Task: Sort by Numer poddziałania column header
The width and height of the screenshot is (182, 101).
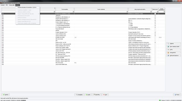Action: click(162, 9)
